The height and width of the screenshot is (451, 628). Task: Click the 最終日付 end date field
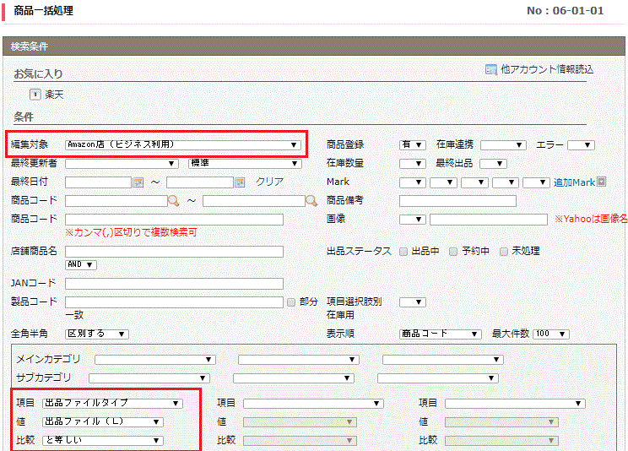[200, 182]
